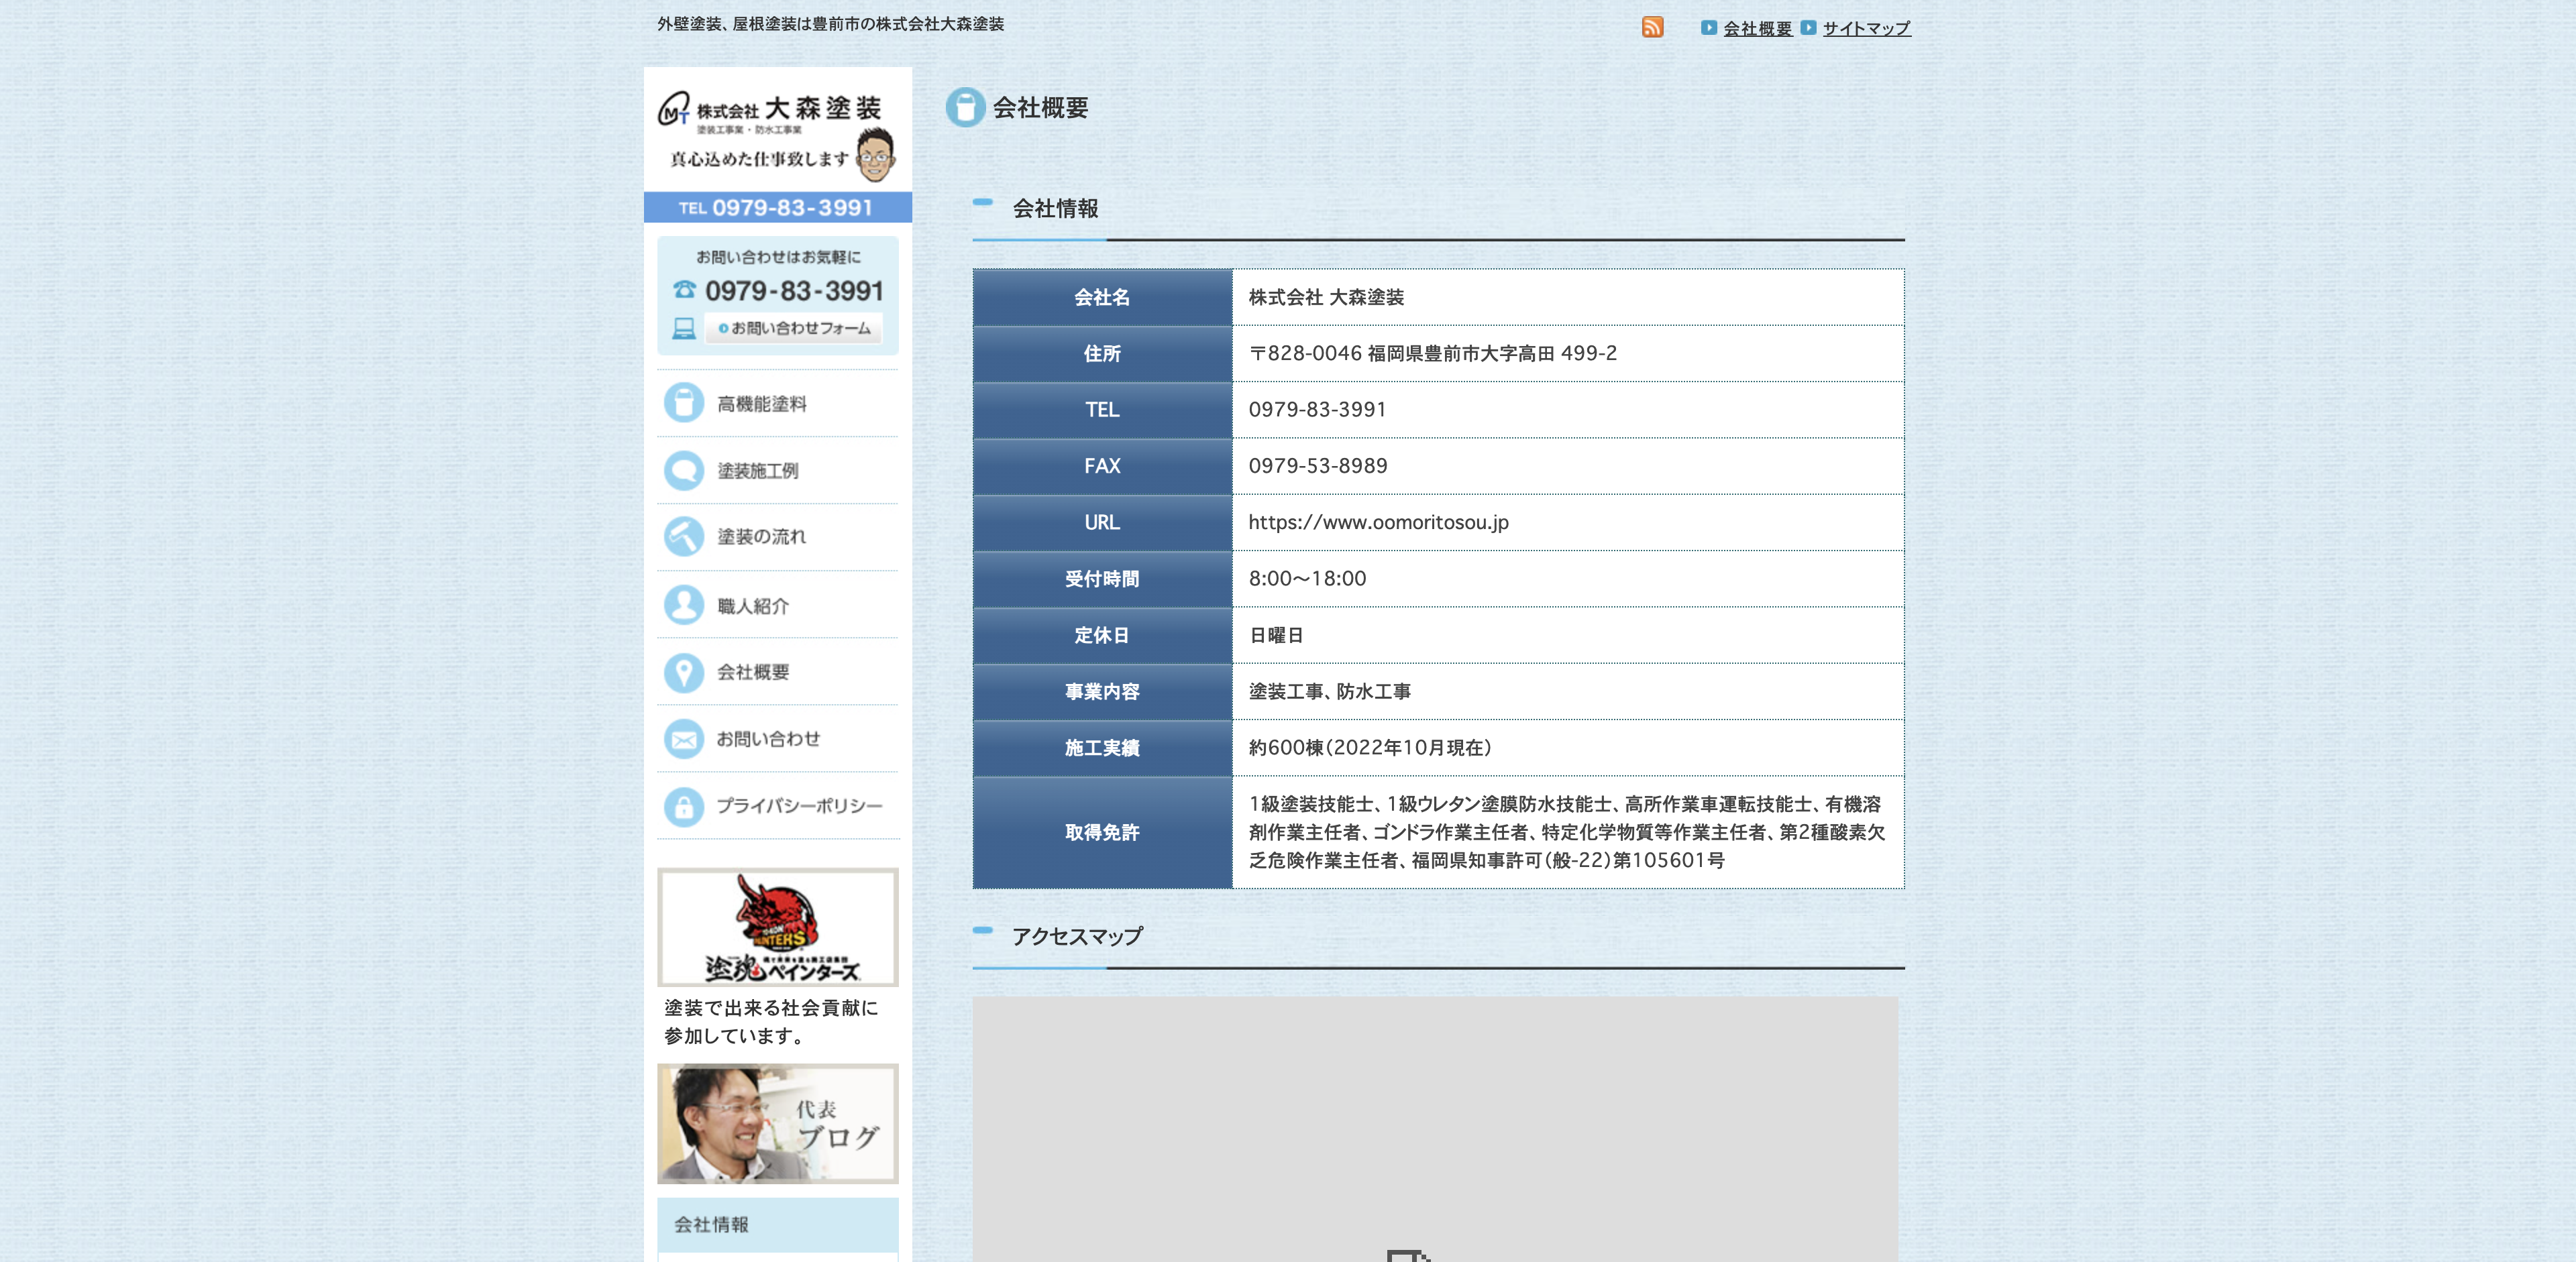
Task: Click the paint bucket icon for 高機能塗料
Action: click(684, 404)
